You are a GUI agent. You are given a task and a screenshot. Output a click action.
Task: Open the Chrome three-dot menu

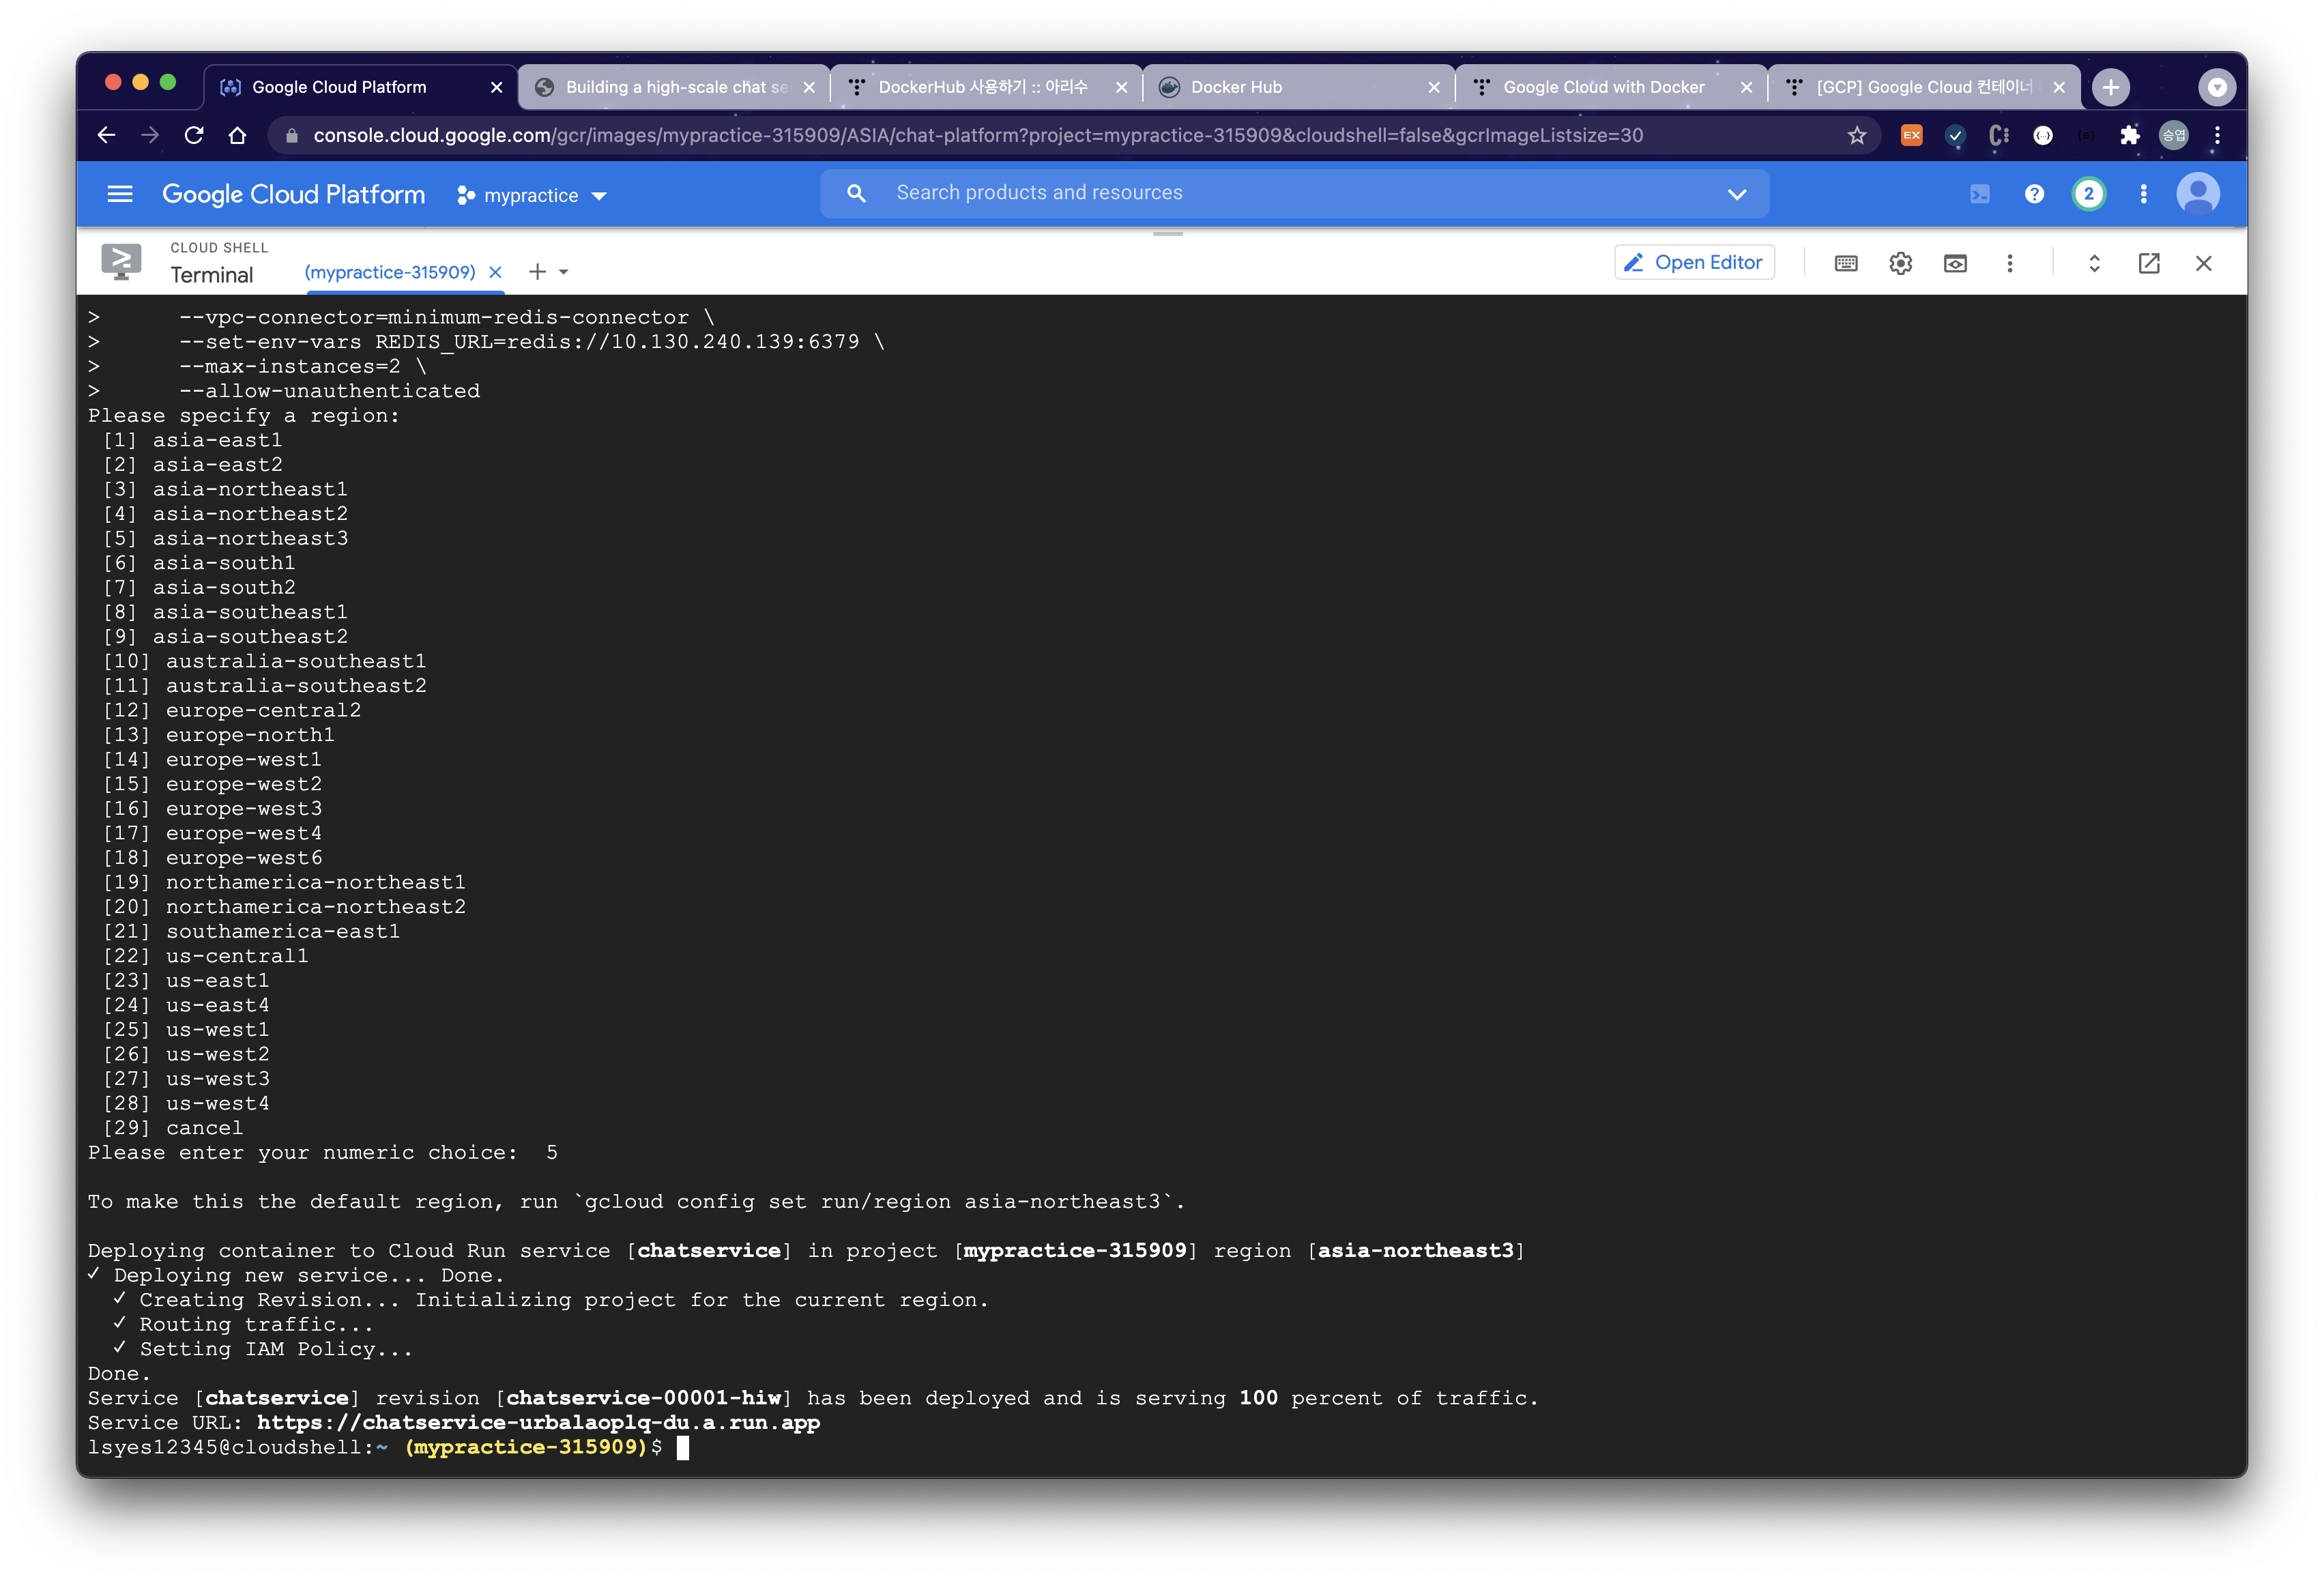click(x=2217, y=135)
